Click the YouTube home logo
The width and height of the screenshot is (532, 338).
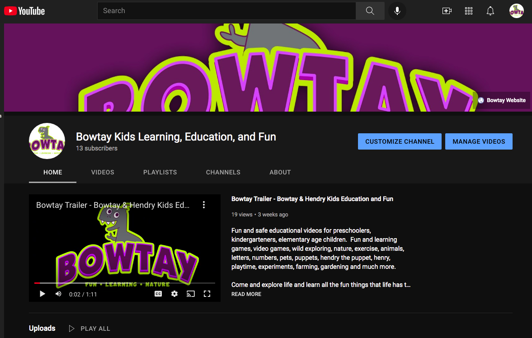pos(25,11)
